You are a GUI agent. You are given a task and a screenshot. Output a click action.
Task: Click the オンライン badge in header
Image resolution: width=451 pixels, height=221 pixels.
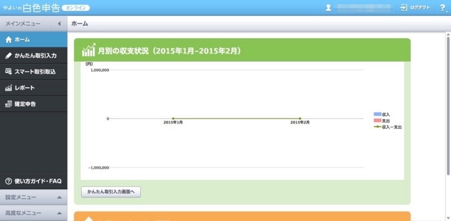(76, 8)
